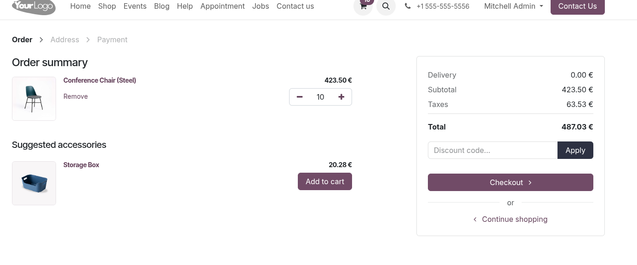Image resolution: width=637 pixels, height=265 pixels.
Task: Apply the discount code
Action: tap(575, 150)
